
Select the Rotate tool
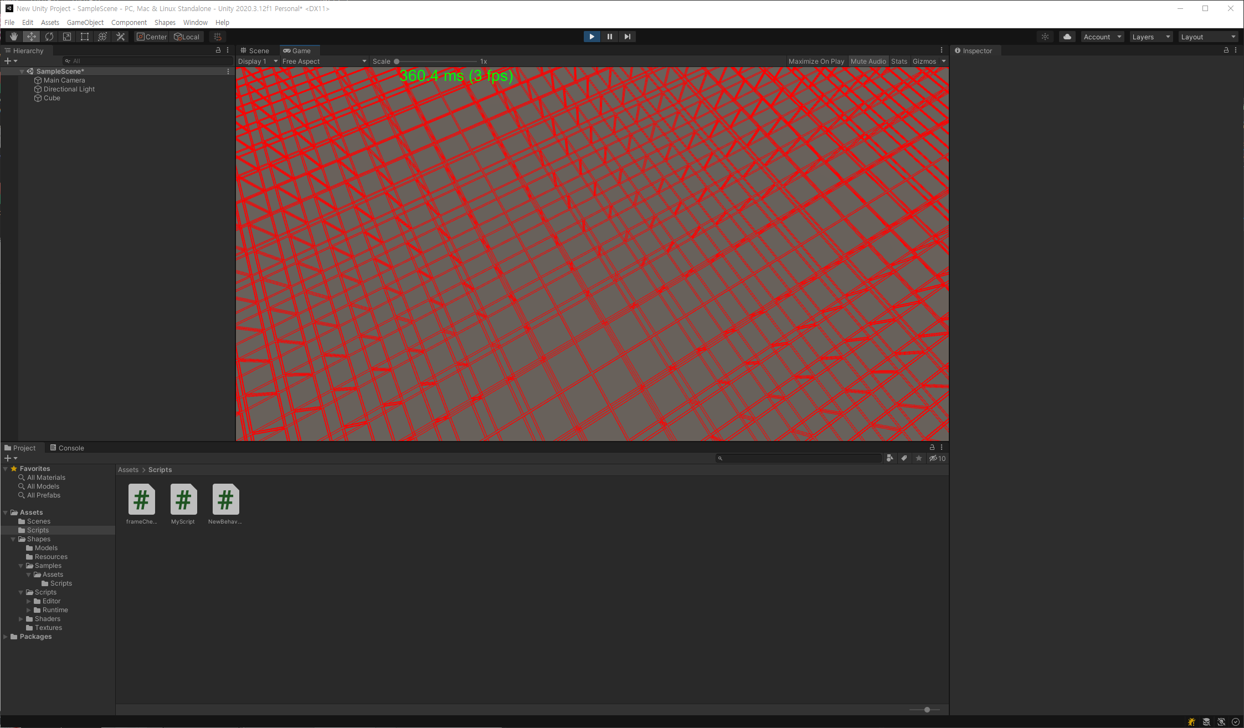coord(49,37)
